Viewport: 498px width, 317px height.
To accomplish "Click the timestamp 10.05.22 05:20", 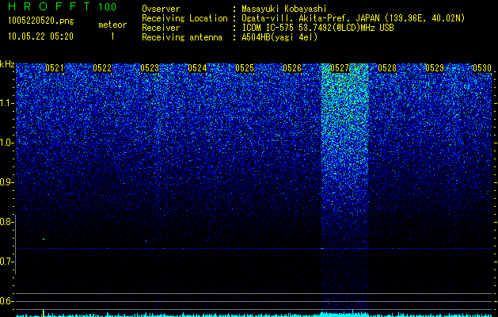I will coord(40,36).
